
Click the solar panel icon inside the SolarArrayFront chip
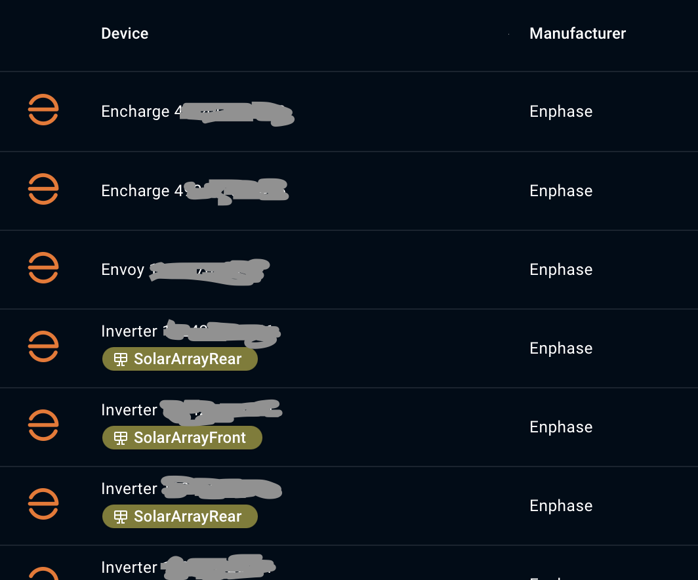120,438
